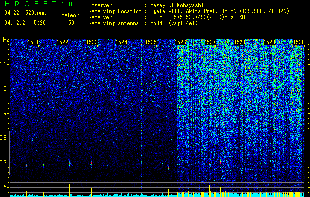This screenshot has width=310, height=197.
Task: Click the Receiver label
Action: coord(100,17)
